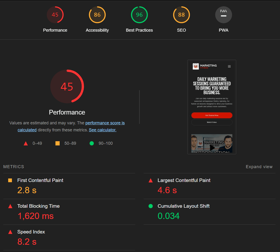Select the red triangle beside Total Blocking Time
This screenshot has height=252, width=280.
point(10,206)
